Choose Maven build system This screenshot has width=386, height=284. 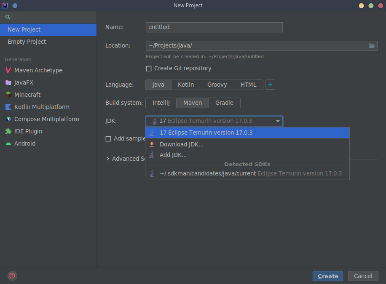tap(193, 103)
